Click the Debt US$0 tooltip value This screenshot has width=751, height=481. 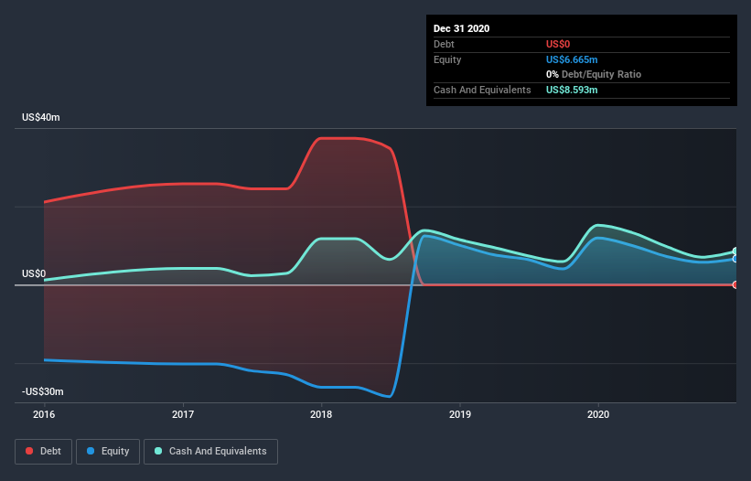click(x=558, y=45)
